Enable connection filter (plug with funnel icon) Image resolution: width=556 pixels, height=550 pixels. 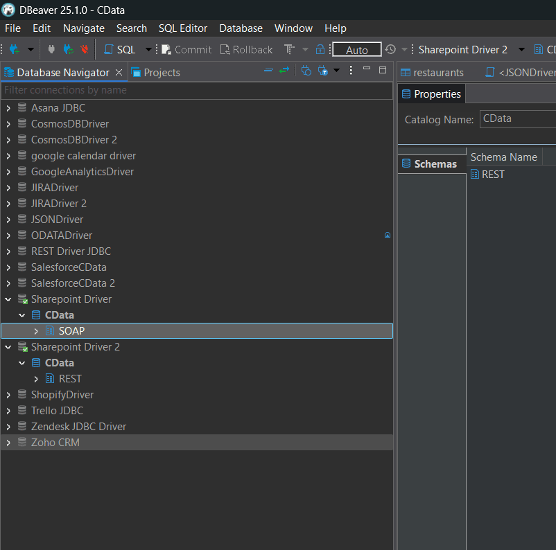(322, 71)
